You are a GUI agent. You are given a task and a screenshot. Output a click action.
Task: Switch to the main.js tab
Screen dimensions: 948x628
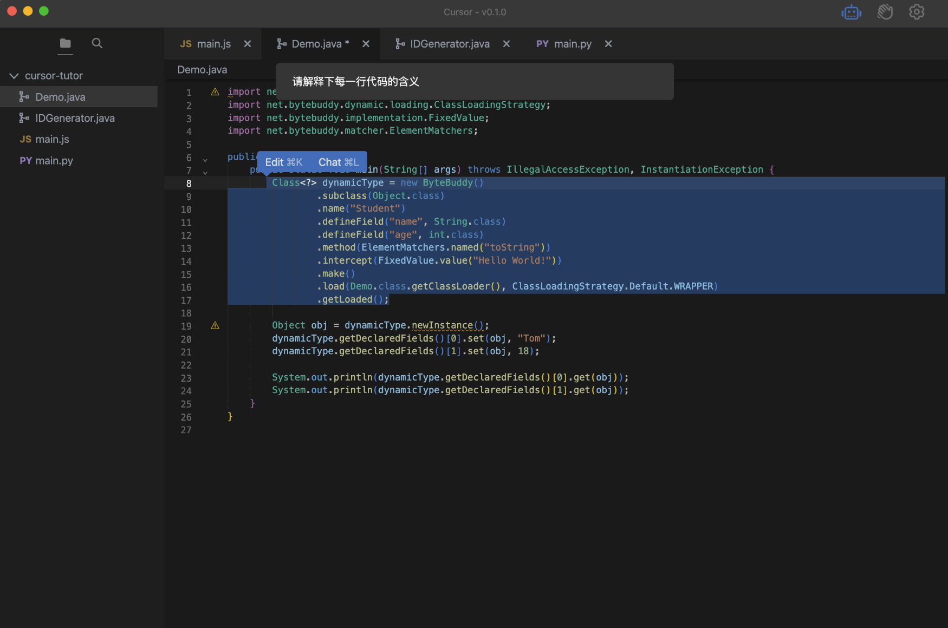[x=213, y=44]
